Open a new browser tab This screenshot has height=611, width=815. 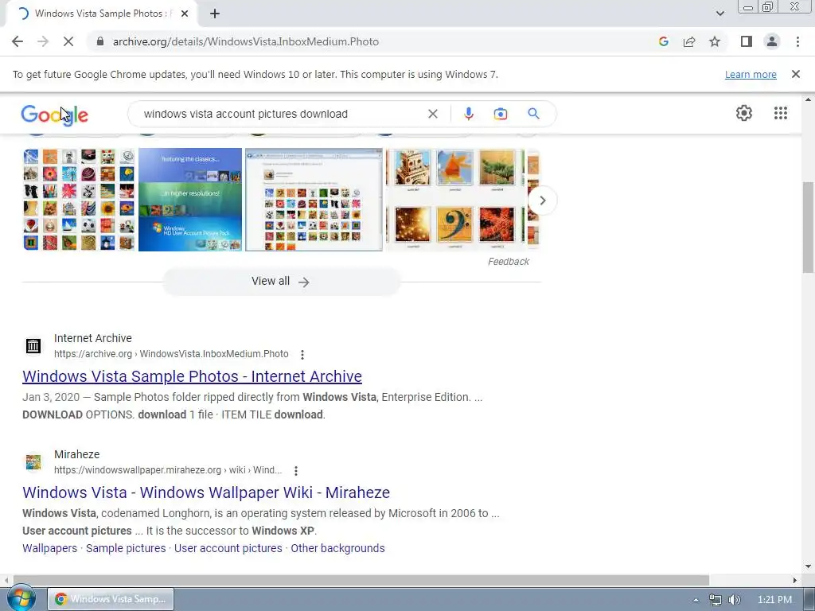[215, 14]
